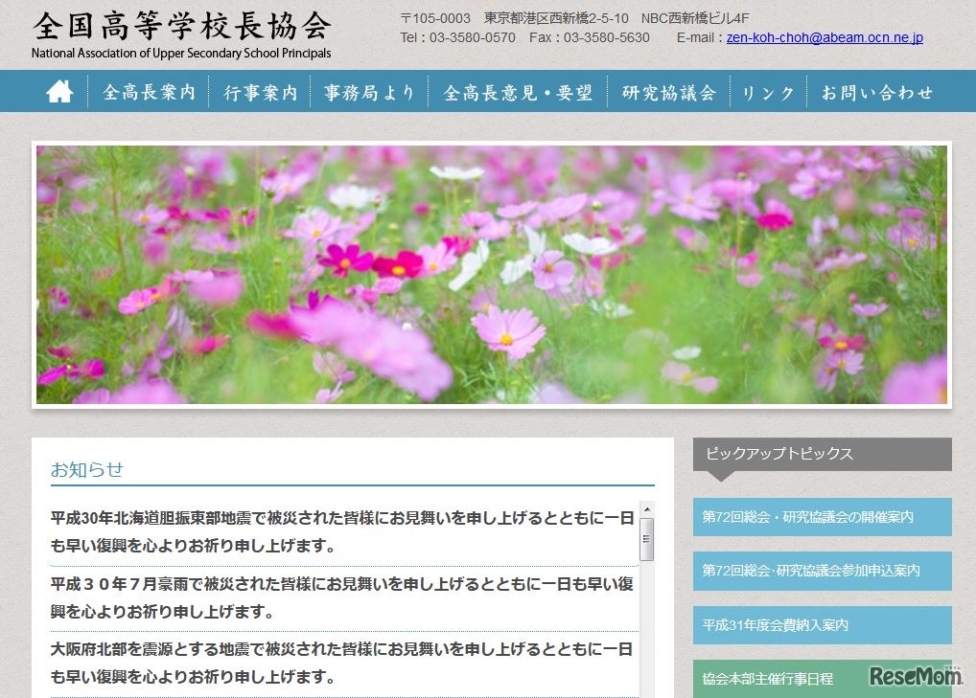Click the cosmos flower banner image
Viewport: 976px width, 698px height.
[x=488, y=274]
